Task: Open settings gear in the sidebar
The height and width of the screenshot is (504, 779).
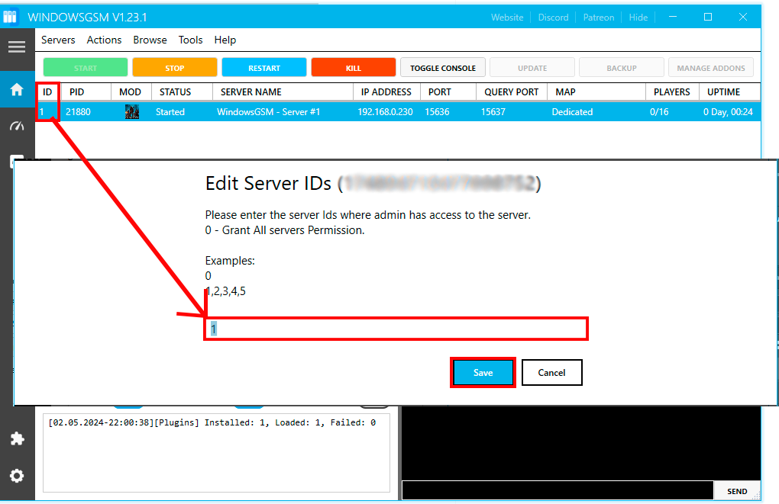Action: [17, 476]
